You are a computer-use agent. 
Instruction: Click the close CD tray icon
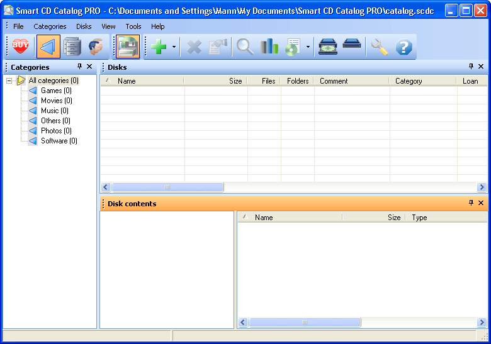pyautogui.click(x=352, y=44)
